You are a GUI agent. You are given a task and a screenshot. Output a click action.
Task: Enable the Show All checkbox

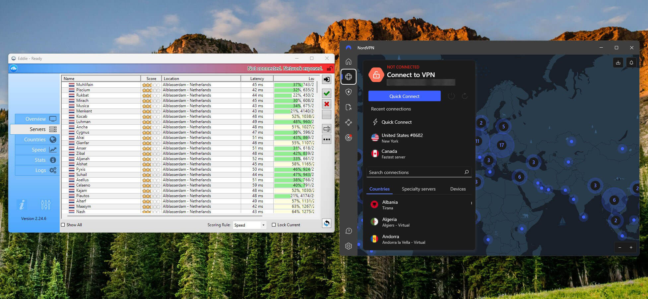point(63,225)
